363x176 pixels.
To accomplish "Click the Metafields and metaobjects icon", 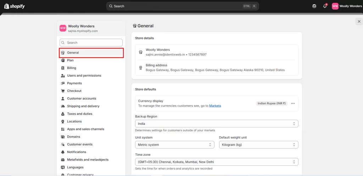I will pos(63,160).
